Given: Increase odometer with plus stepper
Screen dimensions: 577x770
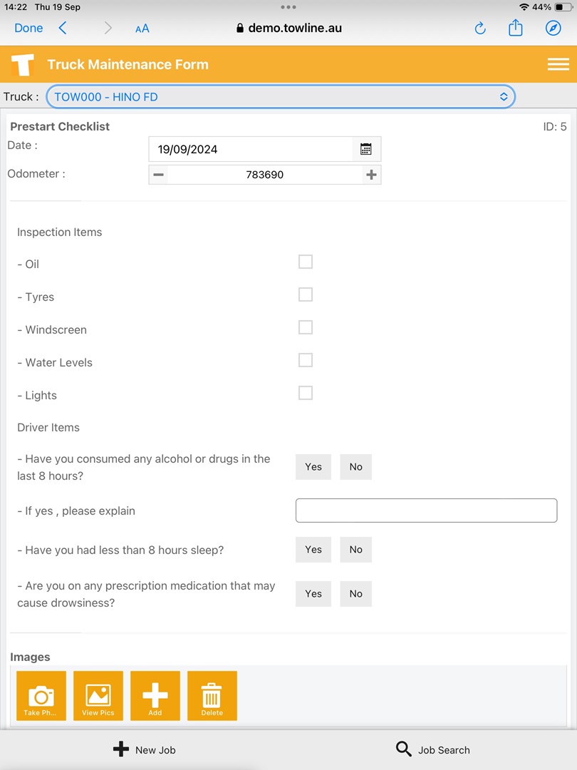Looking at the screenshot, I should click(371, 175).
